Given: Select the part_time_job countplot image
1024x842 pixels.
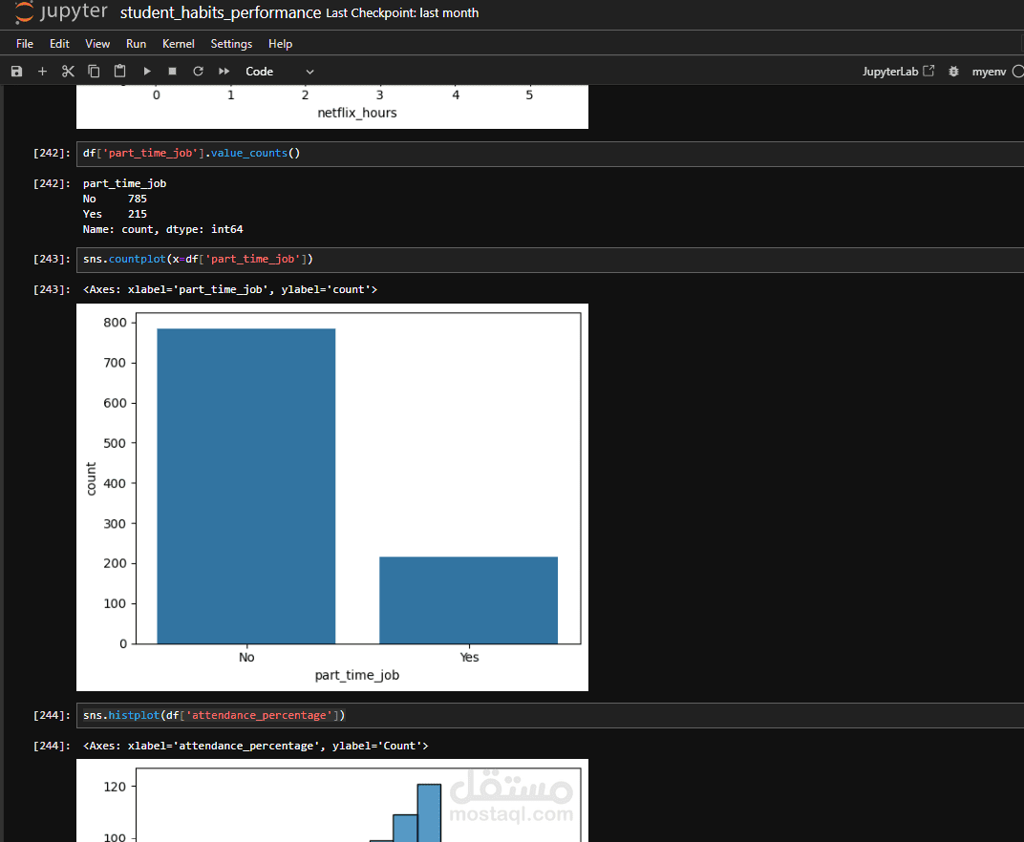Looking at the screenshot, I should [x=332, y=496].
